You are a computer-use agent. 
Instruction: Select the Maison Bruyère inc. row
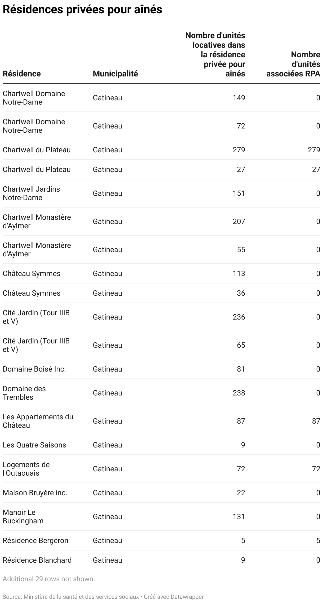tap(161, 493)
